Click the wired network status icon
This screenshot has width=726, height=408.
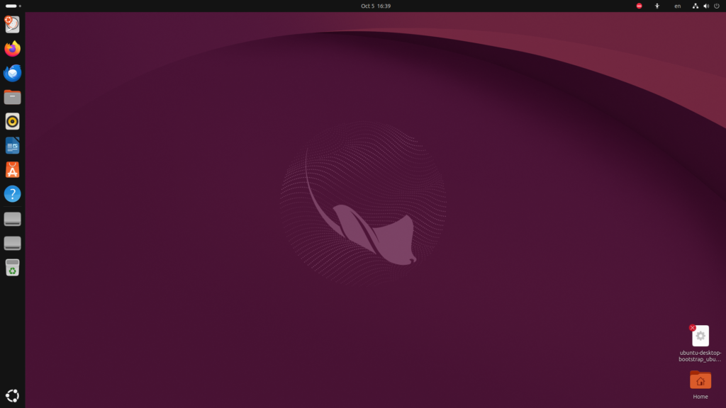coord(695,6)
